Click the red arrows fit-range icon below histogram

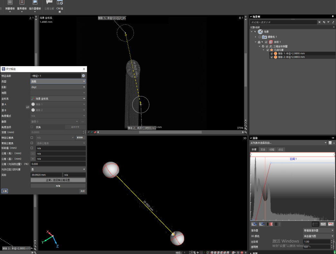tap(331, 224)
